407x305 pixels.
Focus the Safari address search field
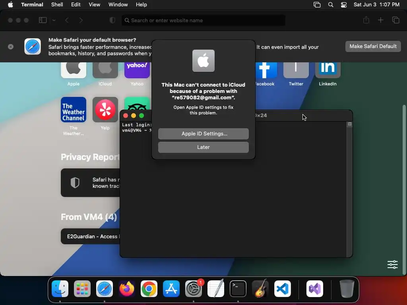coord(203,20)
